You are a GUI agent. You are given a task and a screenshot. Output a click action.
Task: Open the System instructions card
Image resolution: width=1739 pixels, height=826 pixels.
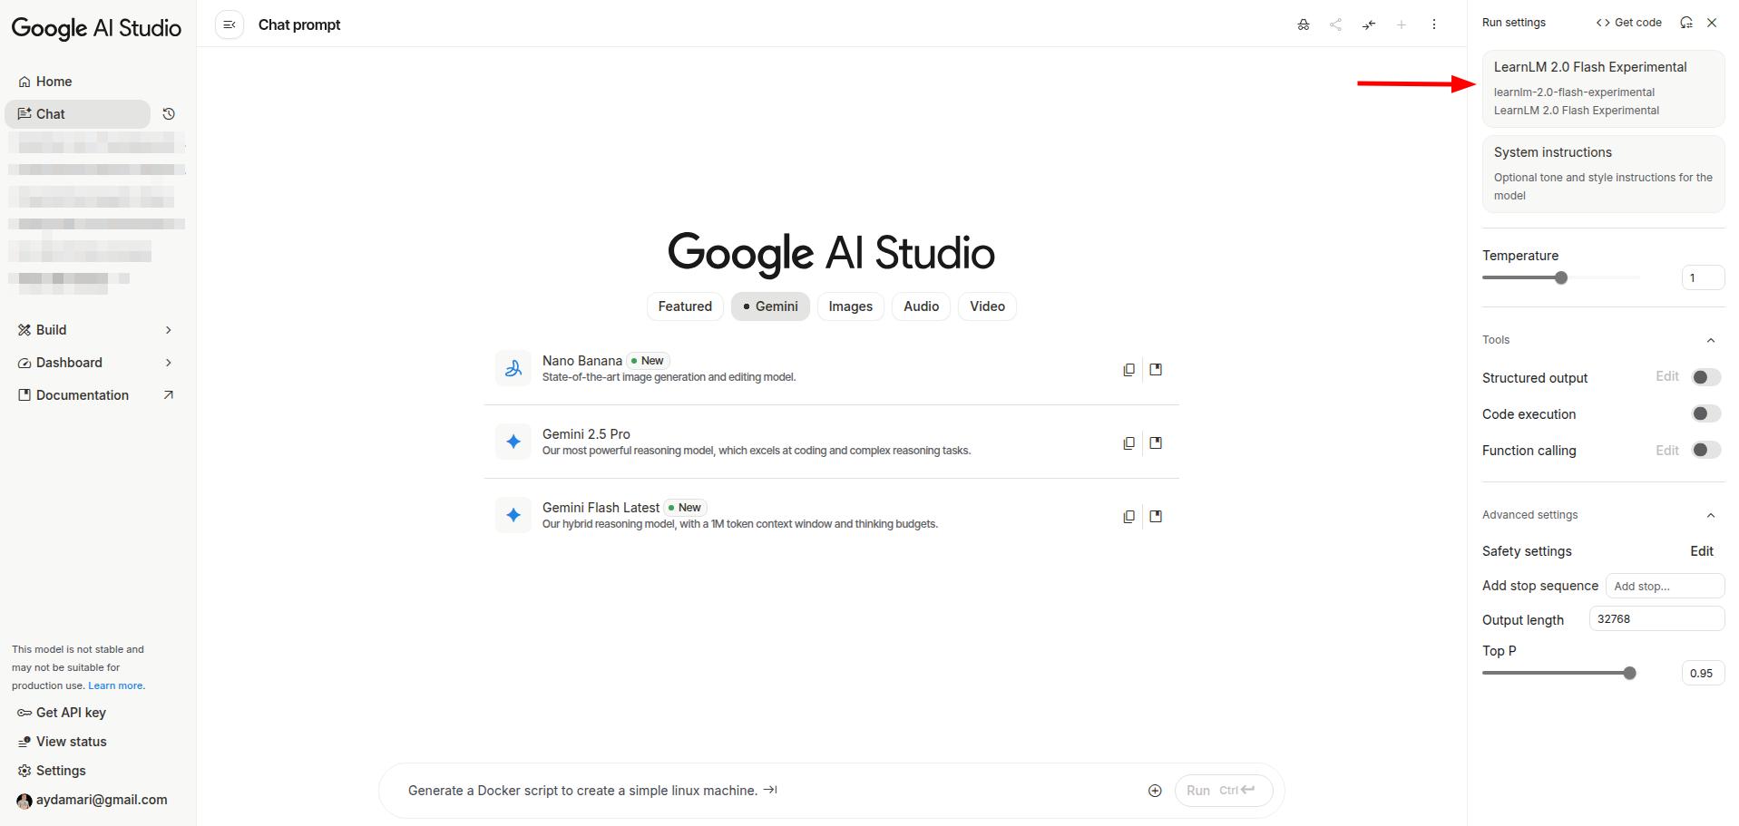1603,174
